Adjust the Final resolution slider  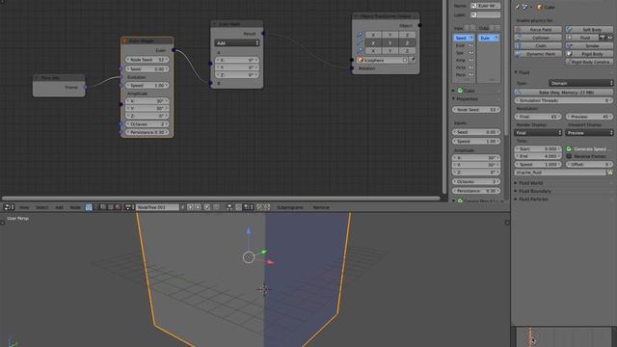pos(538,117)
